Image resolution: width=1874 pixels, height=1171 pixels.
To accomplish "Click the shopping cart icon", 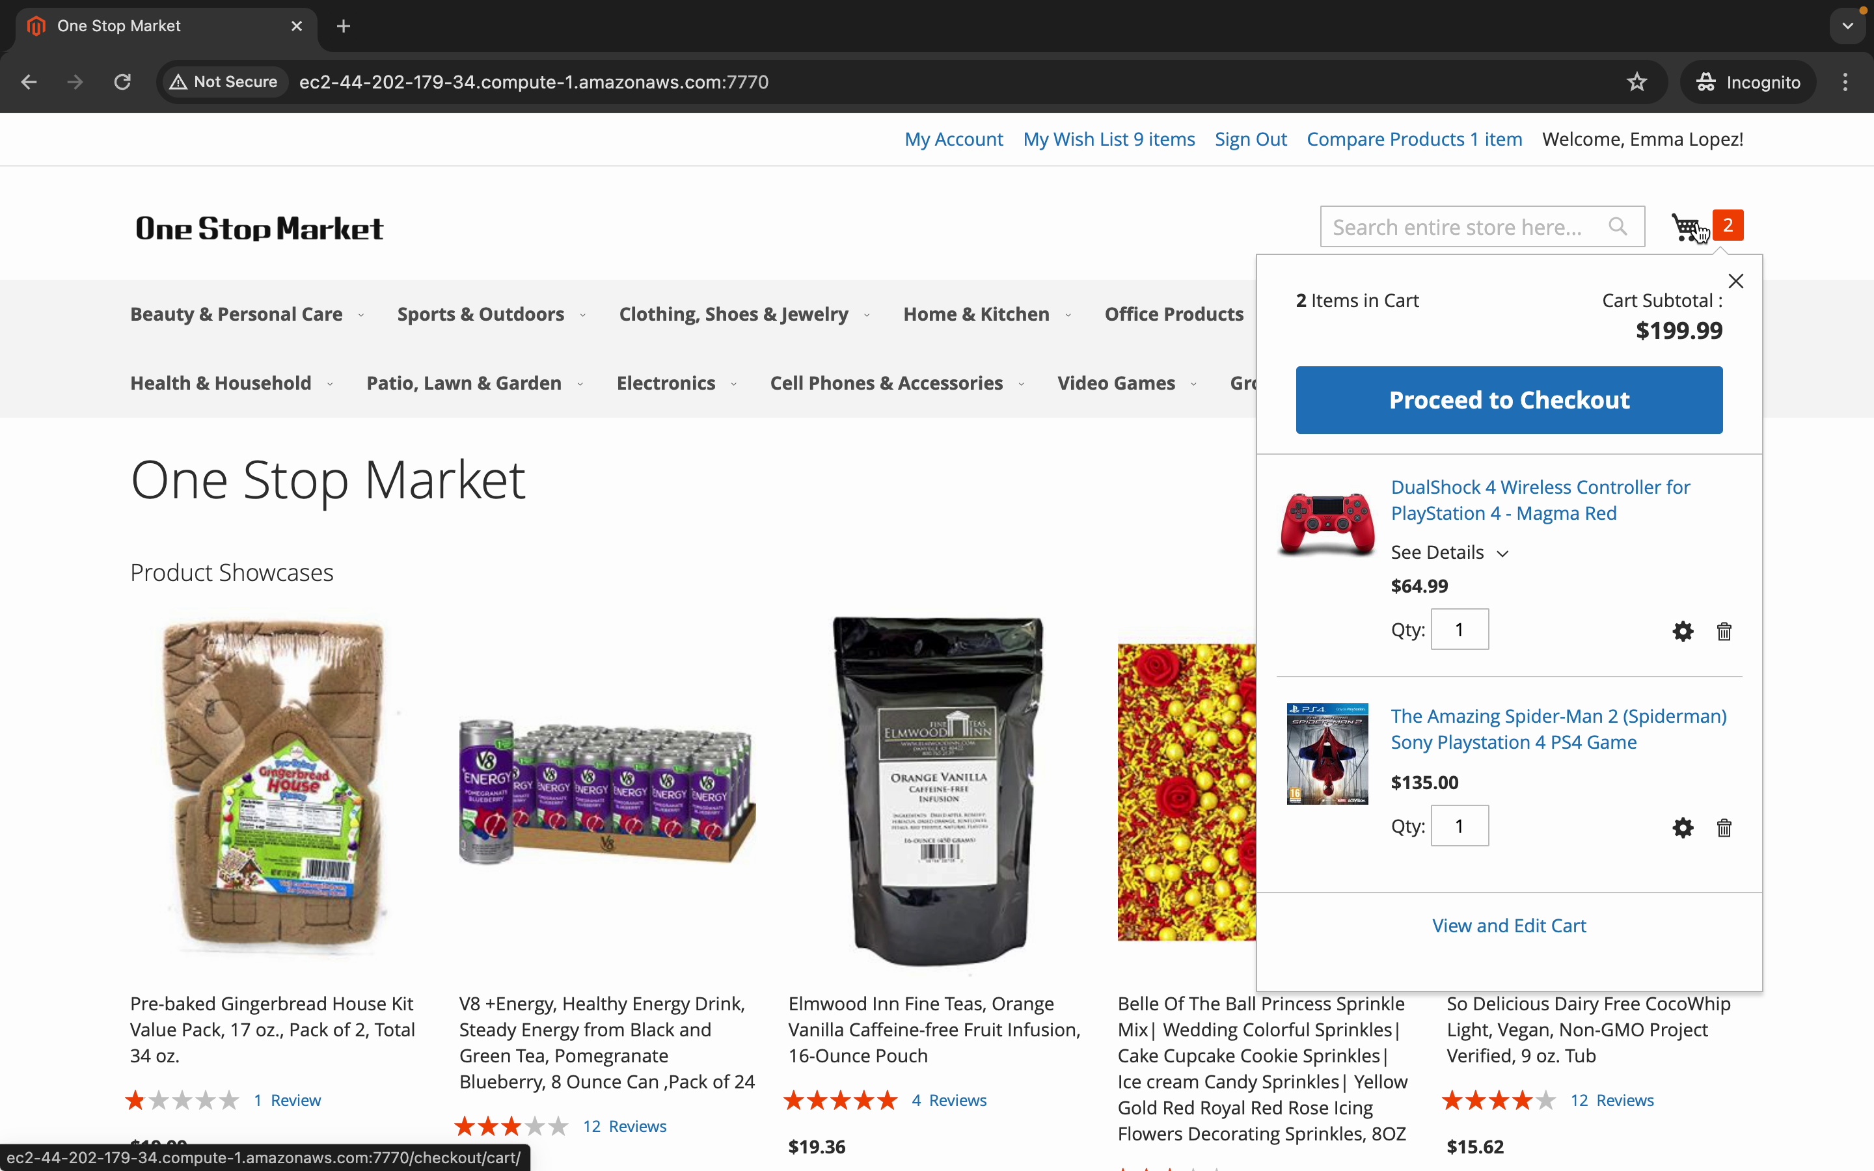I will [x=1687, y=227].
